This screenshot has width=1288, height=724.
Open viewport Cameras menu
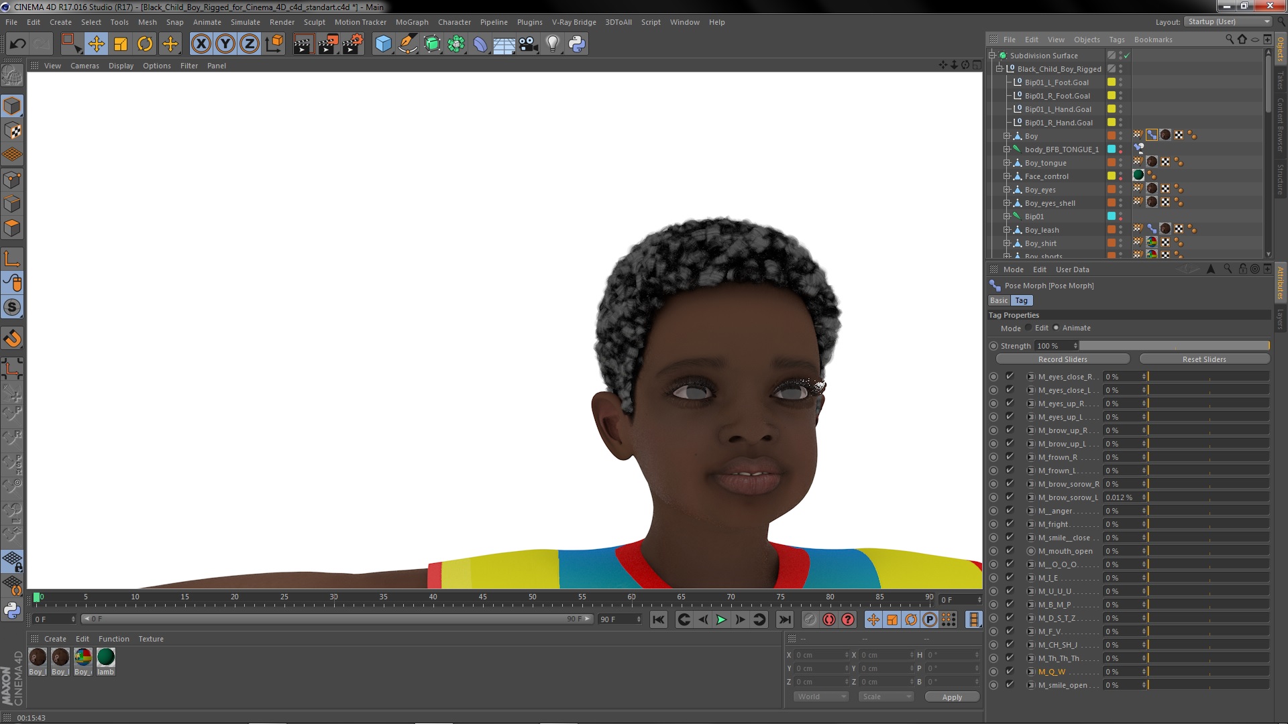85,66
